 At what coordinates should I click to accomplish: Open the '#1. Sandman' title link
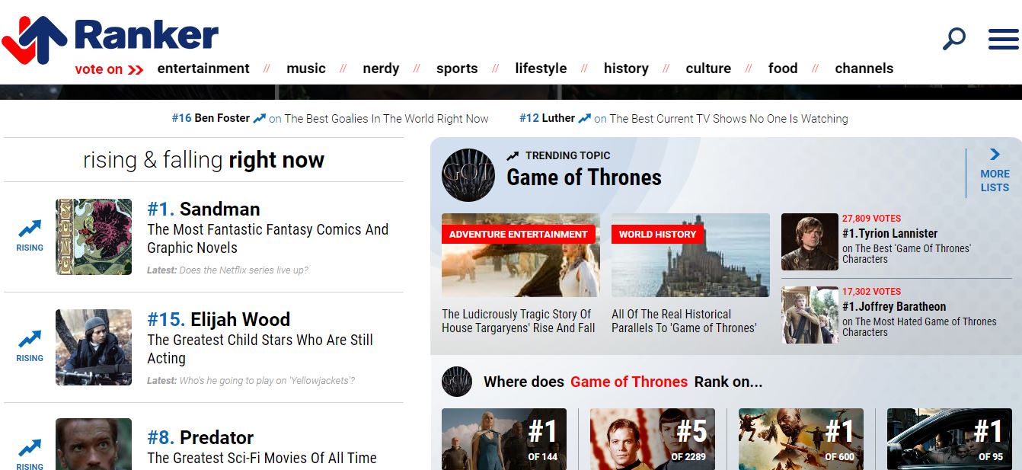pos(203,209)
